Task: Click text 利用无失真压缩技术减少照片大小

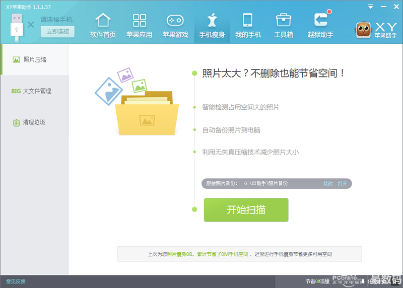Action: 250,152
